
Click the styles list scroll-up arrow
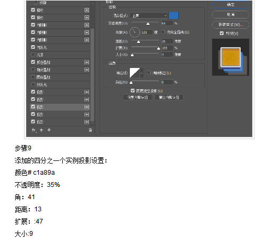93,4
